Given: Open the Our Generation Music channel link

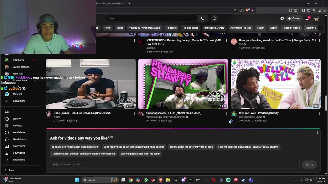Looking at the screenshot, I should coord(250,117).
